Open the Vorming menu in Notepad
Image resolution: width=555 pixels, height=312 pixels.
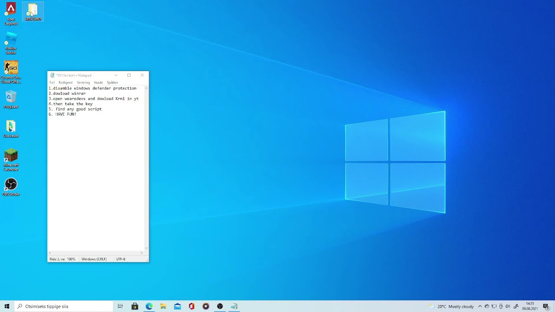click(83, 82)
